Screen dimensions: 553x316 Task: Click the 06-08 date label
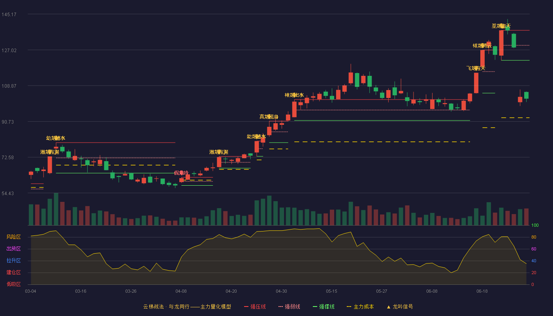click(x=432, y=291)
